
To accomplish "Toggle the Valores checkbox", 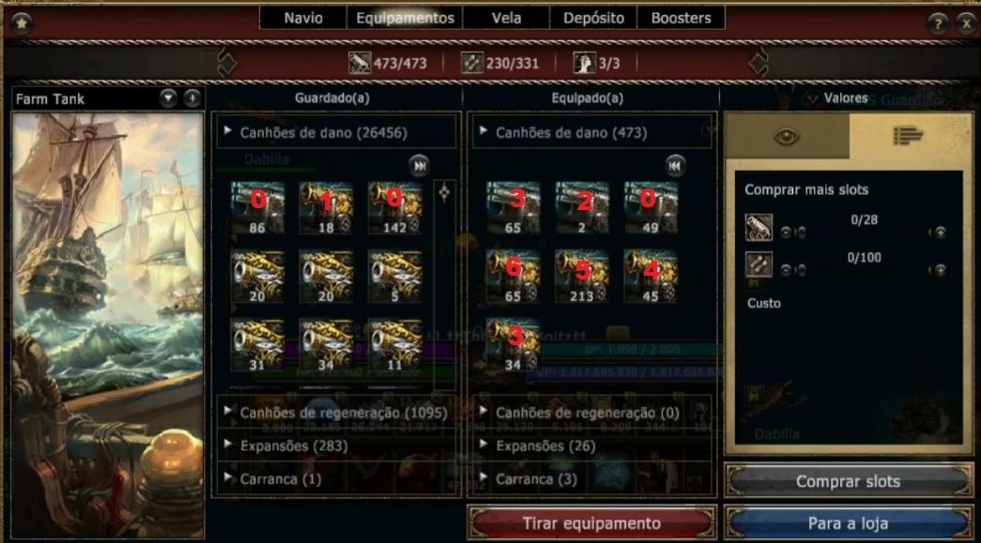I will tap(812, 98).
